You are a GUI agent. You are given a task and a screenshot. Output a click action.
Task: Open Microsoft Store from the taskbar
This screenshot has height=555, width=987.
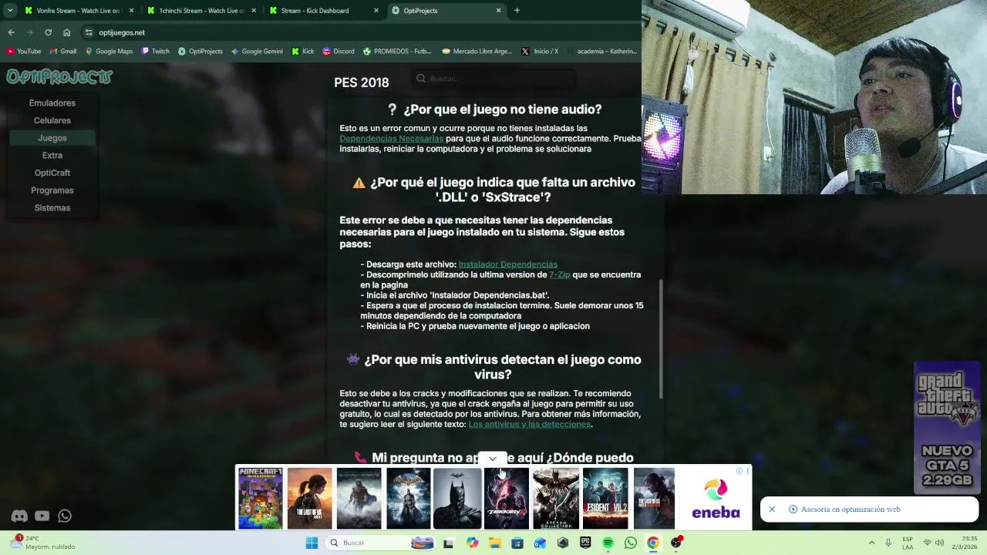(517, 543)
